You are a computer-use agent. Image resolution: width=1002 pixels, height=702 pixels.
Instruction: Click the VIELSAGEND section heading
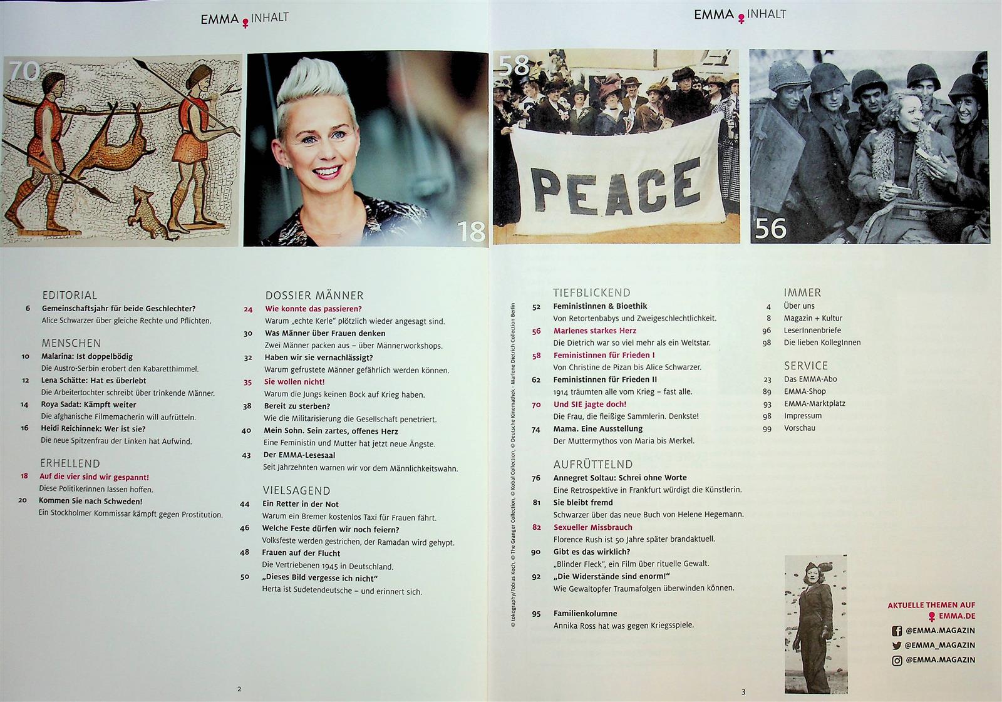click(x=296, y=490)
